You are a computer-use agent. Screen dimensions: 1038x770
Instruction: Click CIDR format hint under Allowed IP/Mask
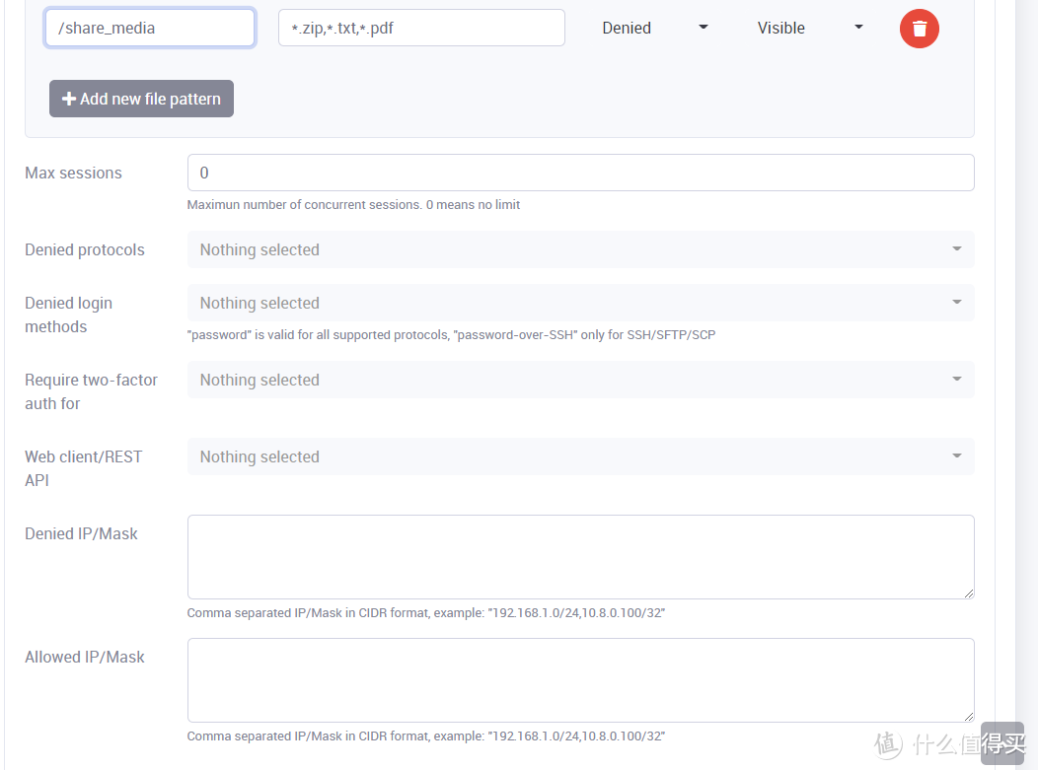click(x=425, y=735)
